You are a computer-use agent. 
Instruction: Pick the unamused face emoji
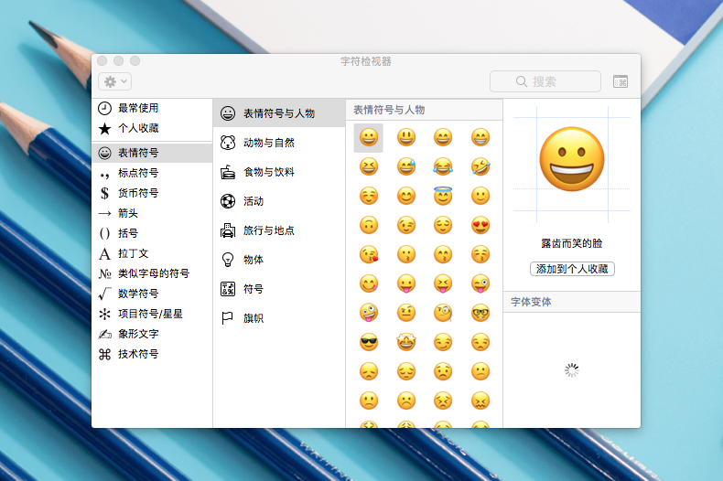(480, 342)
